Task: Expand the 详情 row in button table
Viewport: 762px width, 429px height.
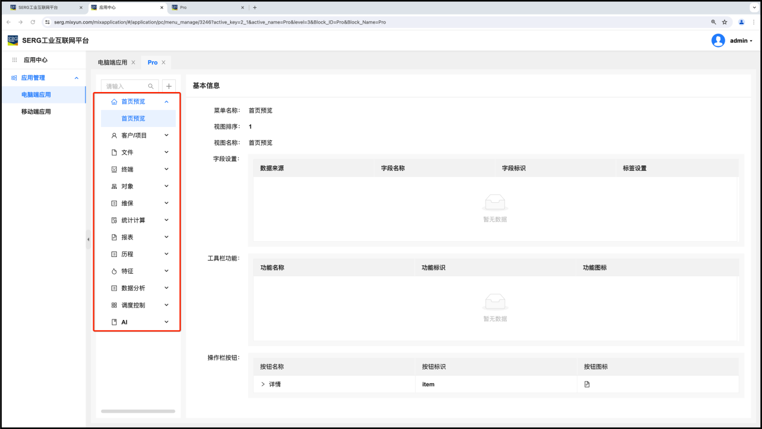Action: pyautogui.click(x=263, y=384)
